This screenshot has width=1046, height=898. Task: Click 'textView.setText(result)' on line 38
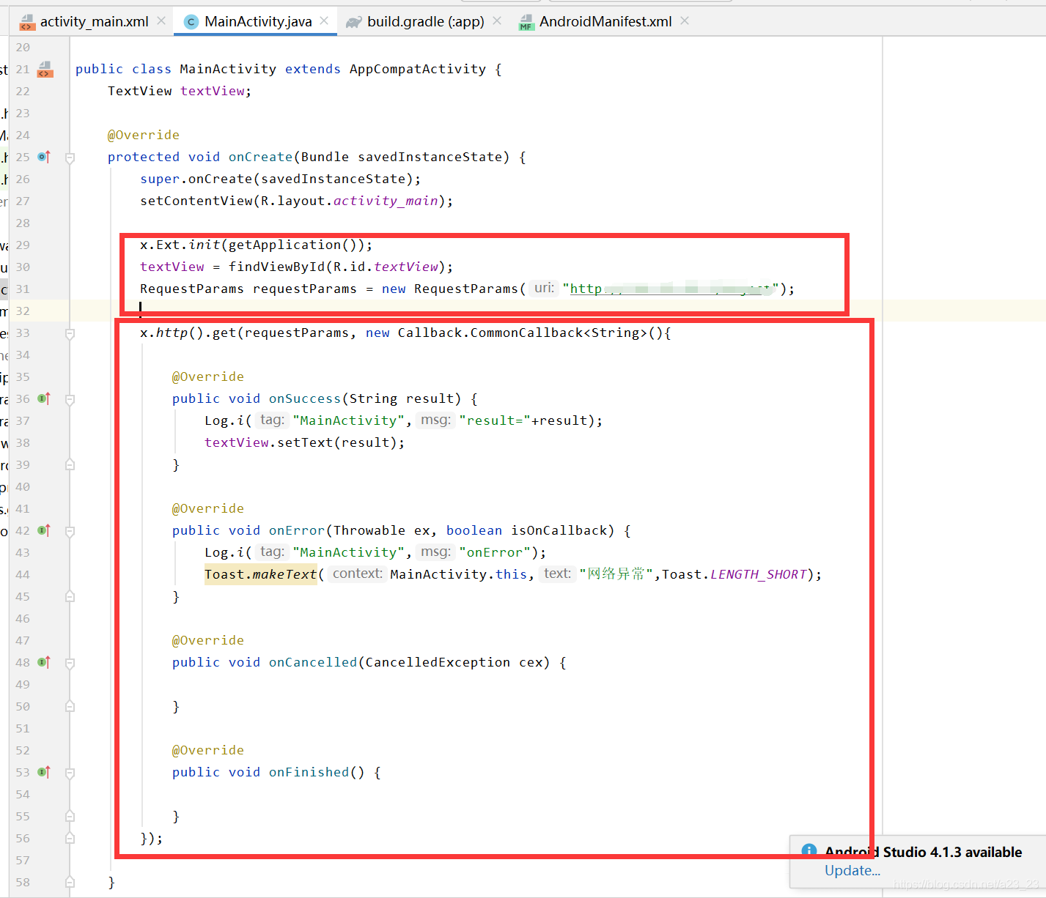(301, 442)
